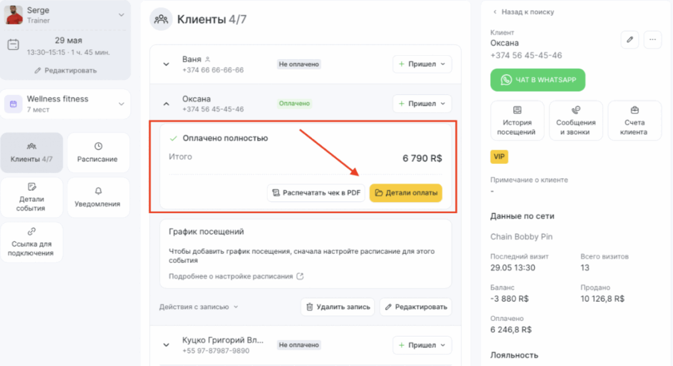
Task: Expand Куцко Григорий's client row
Action: [x=166, y=345]
